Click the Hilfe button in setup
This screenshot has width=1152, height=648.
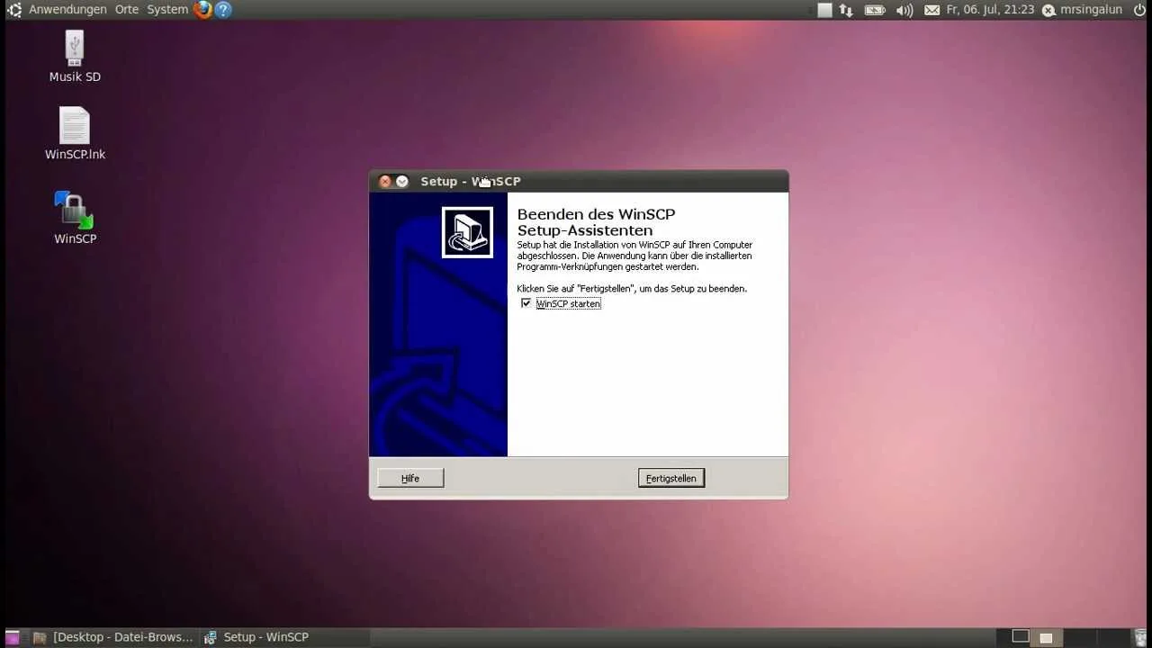(410, 478)
